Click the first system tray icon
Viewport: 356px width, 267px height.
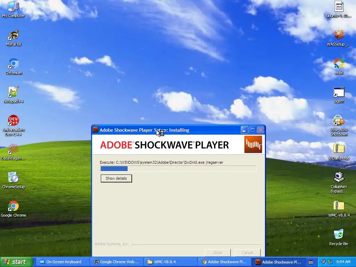click(x=324, y=262)
